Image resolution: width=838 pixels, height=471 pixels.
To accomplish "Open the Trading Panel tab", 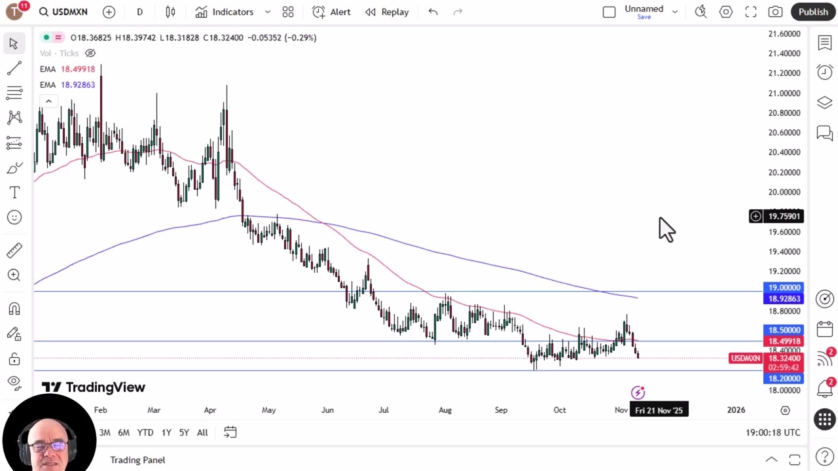I will click(137, 460).
